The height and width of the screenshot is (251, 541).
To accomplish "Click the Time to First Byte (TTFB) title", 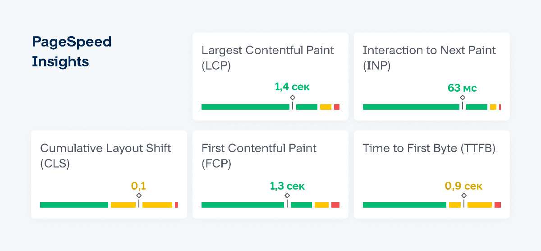I will click(429, 149).
